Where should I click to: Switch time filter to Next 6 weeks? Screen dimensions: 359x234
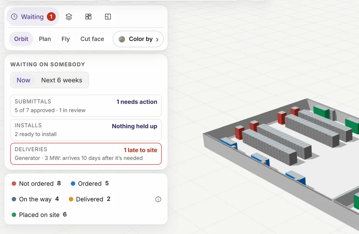coord(62,80)
